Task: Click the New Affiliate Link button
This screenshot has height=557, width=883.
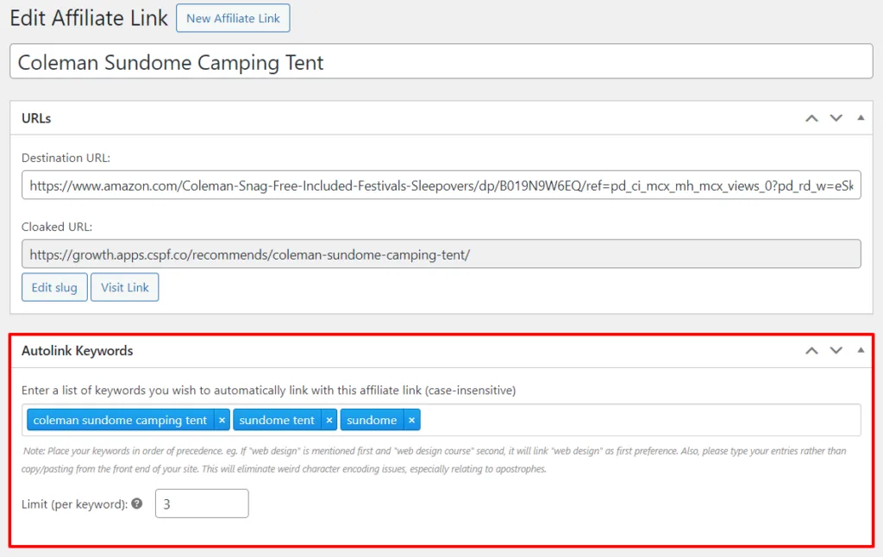Action: click(x=233, y=18)
